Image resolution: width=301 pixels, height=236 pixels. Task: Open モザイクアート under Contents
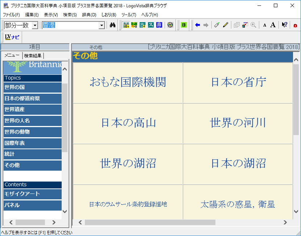(33, 194)
